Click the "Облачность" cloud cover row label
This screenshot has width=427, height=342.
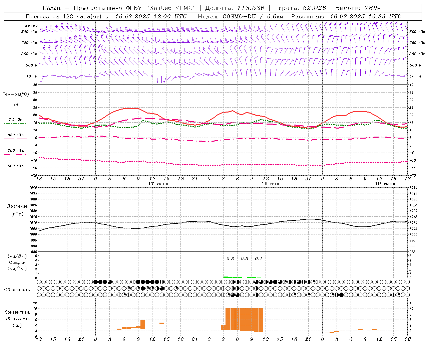click(x=17, y=290)
